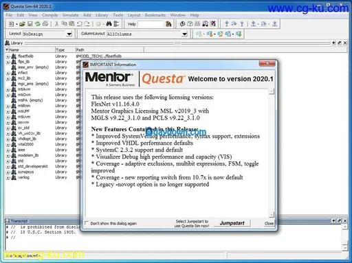Click the Type column header
This screenshot has width=352, height=263.
tap(65, 49)
